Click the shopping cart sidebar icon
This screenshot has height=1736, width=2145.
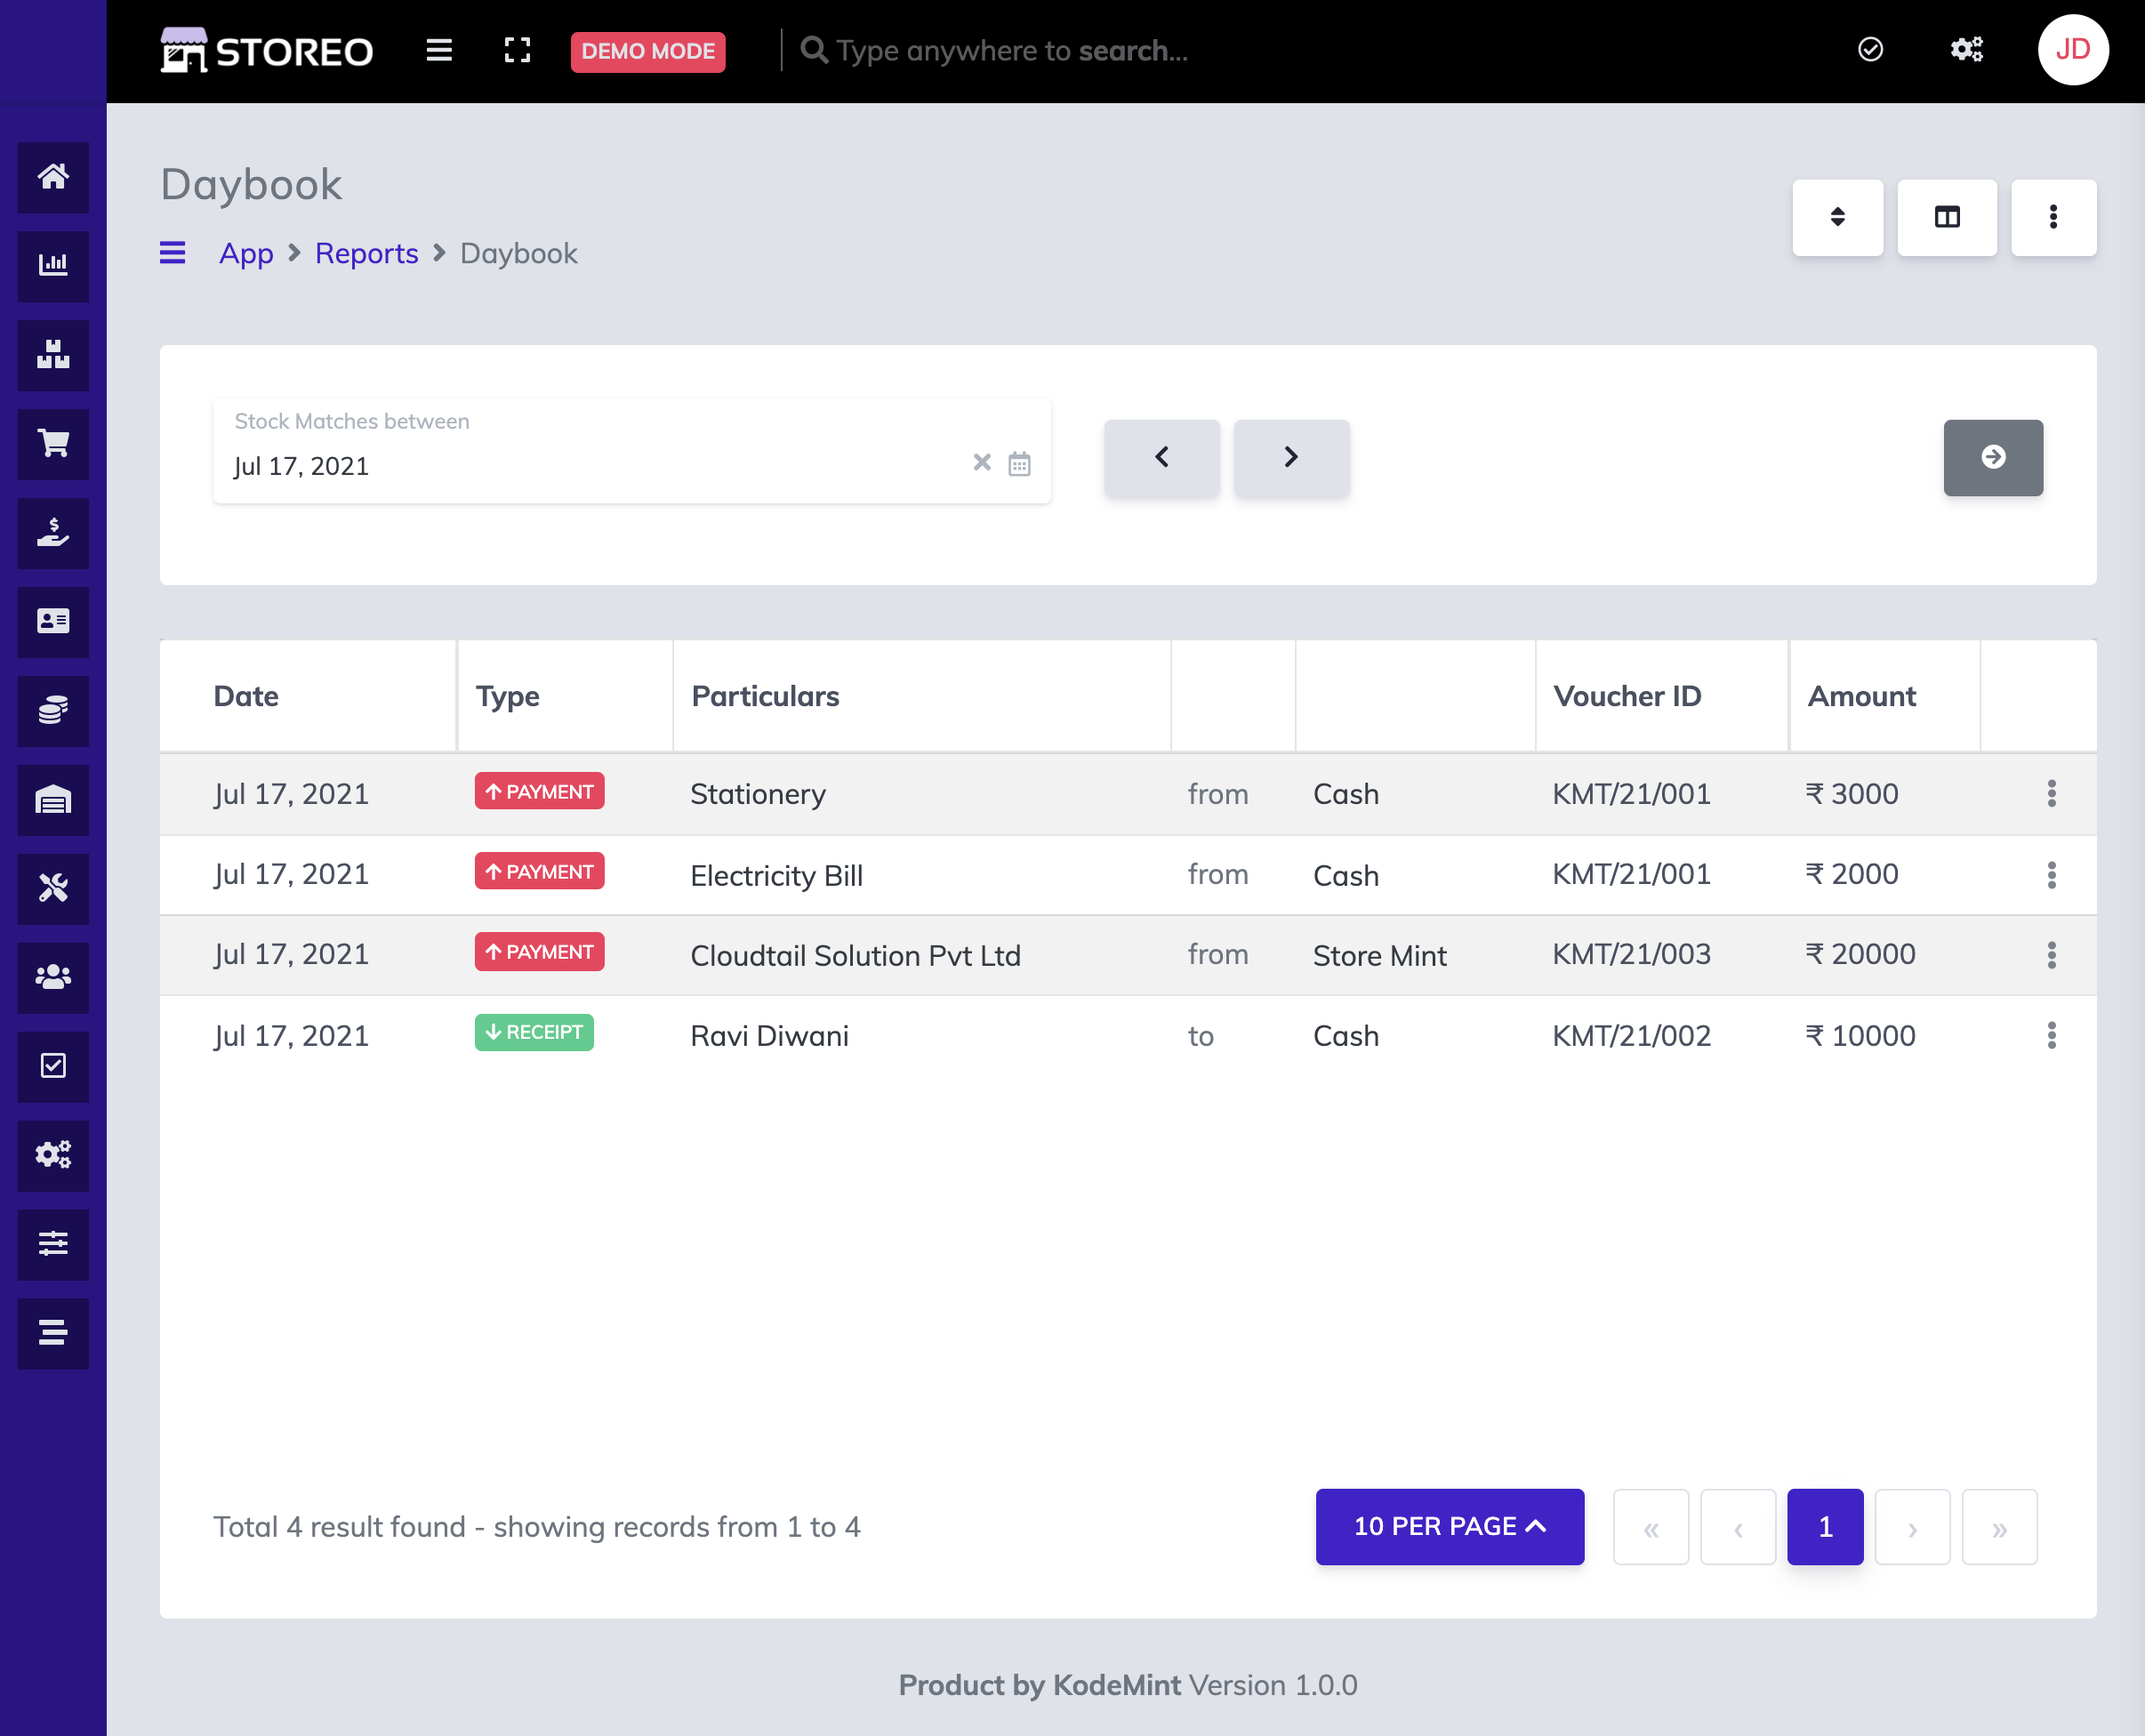(x=53, y=443)
